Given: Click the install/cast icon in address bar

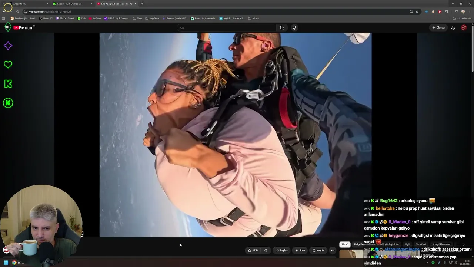Looking at the screenshot, I should [x=411, y=11].
